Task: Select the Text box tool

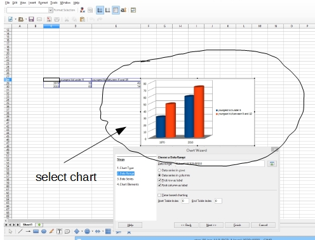Action: (59, 231)
